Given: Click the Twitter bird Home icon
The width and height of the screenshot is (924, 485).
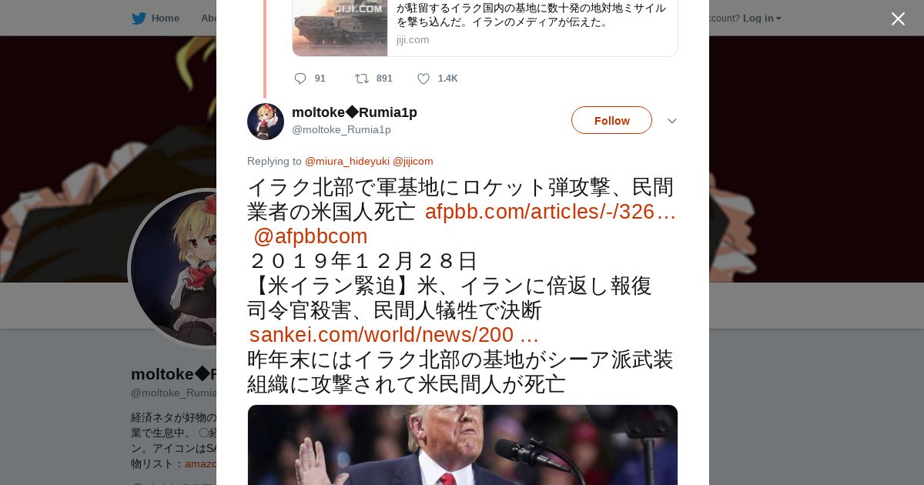Looking at the screenshot, I should (139, 18).
